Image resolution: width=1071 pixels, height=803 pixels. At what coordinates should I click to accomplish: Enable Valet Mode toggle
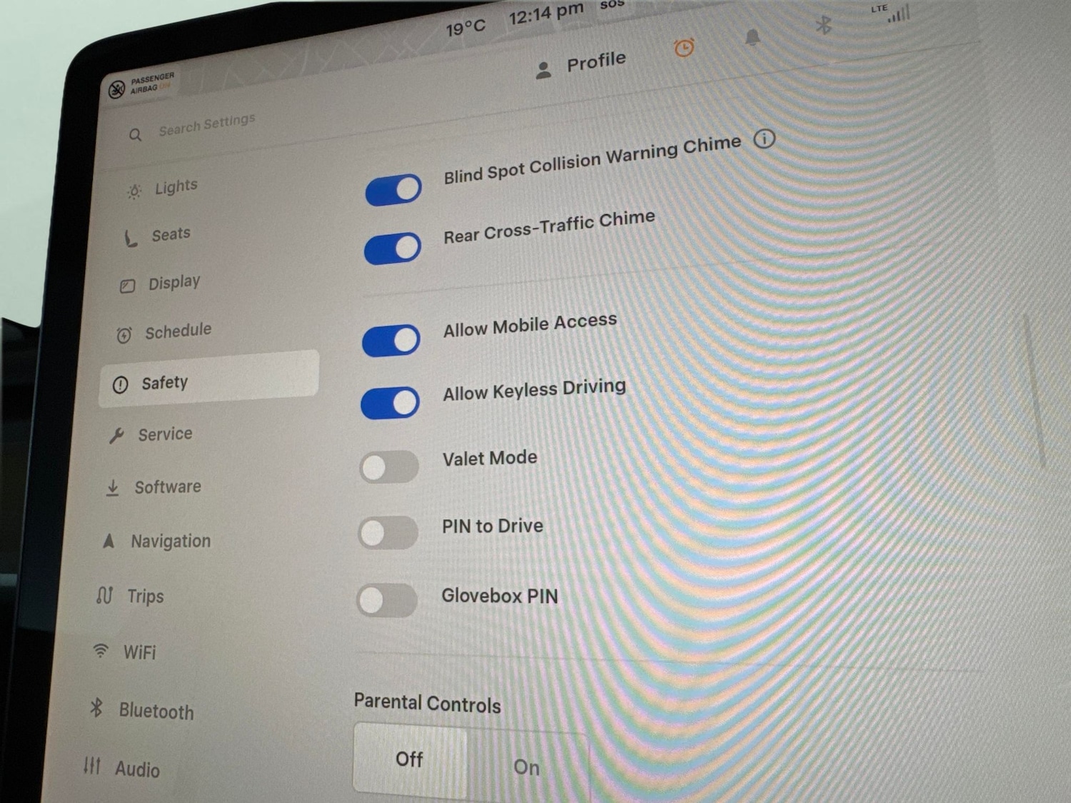[x=389, y=468]
